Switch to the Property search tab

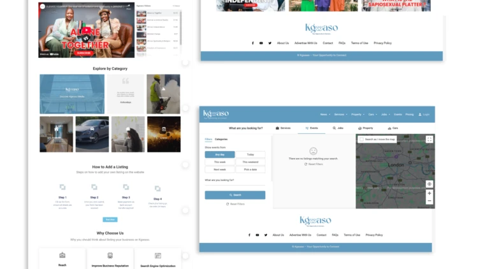pos(366,128)
